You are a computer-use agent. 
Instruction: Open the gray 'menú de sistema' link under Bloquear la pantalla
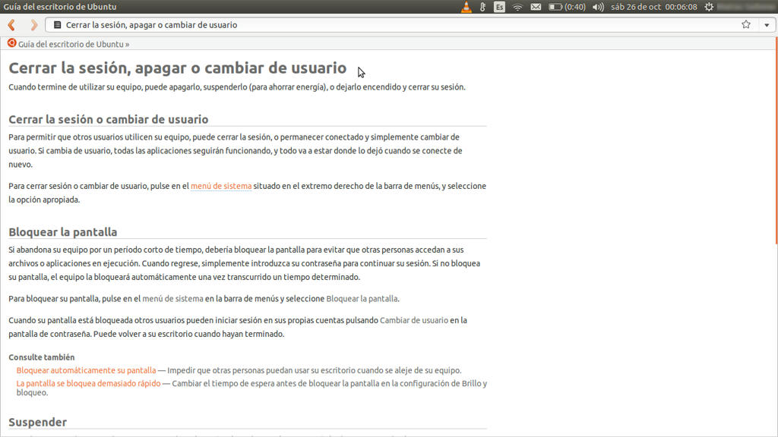tap(172, 299)
